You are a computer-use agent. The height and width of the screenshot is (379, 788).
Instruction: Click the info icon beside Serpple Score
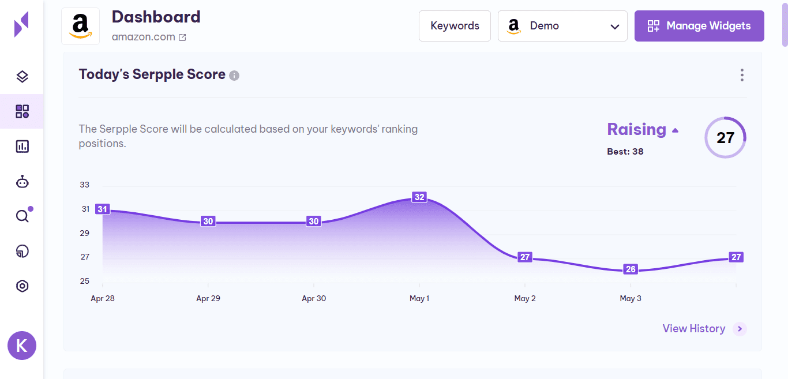coord(234,76)
